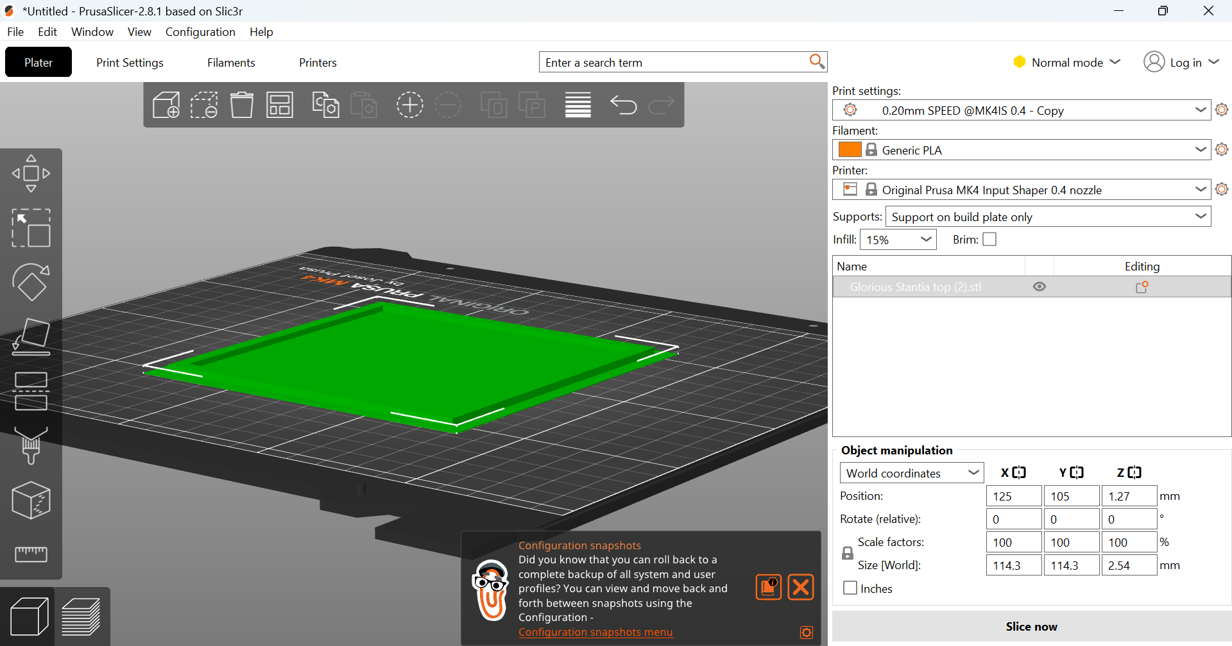Select the Rotate gizmo tool
The height and width of the screenshot is (646, 1232).
coord(31,282)
